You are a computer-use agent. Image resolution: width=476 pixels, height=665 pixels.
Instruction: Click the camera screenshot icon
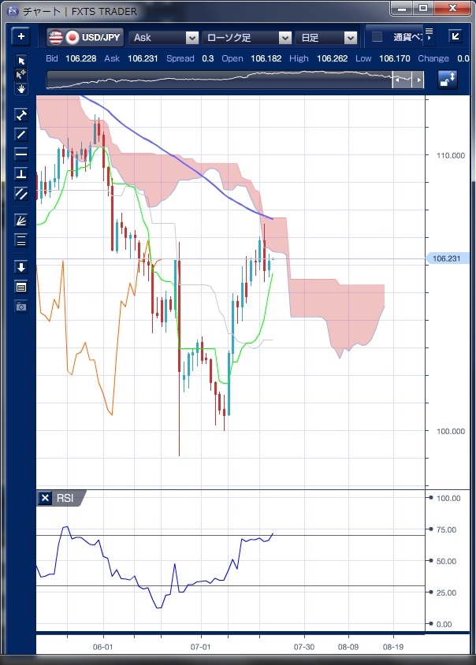click(21, 306)
